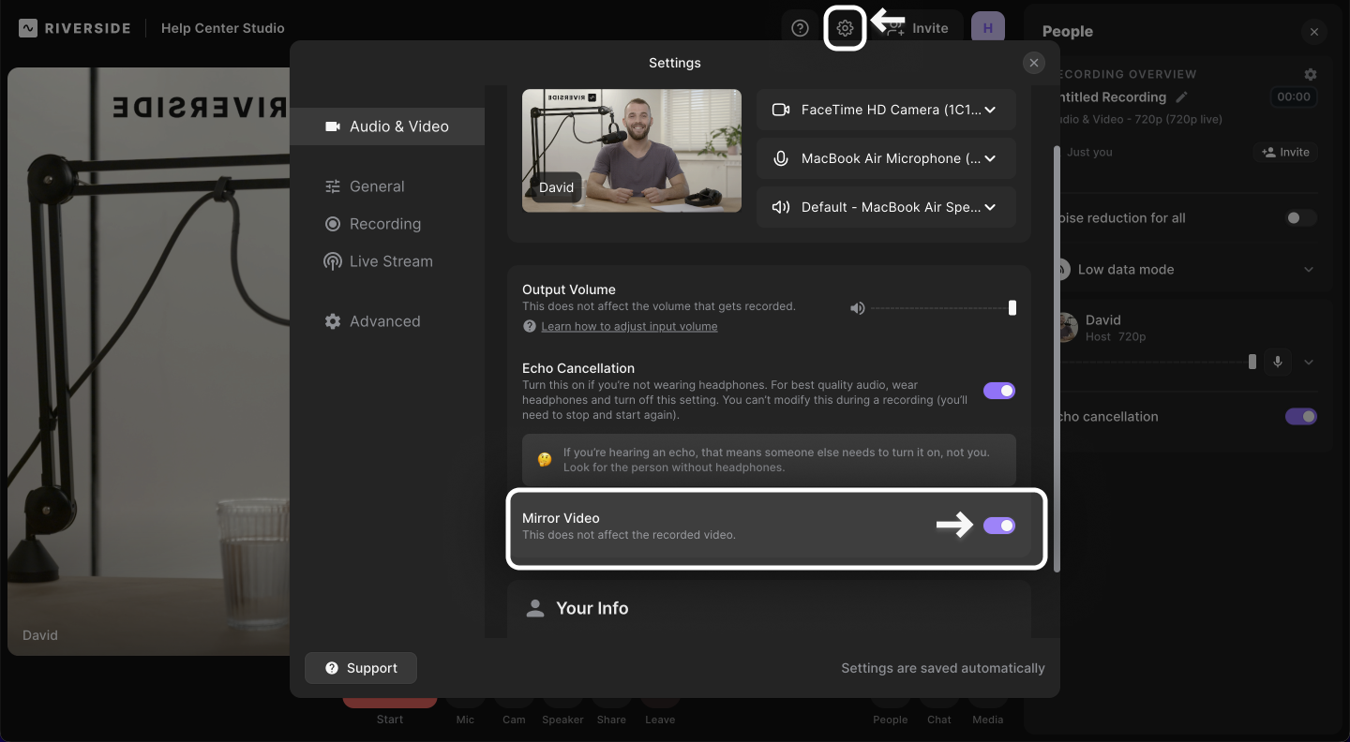Viewport: 1350px width, 742px height.
Task: Open the MacBook Air Microphone dropdown
Action: 886,158
